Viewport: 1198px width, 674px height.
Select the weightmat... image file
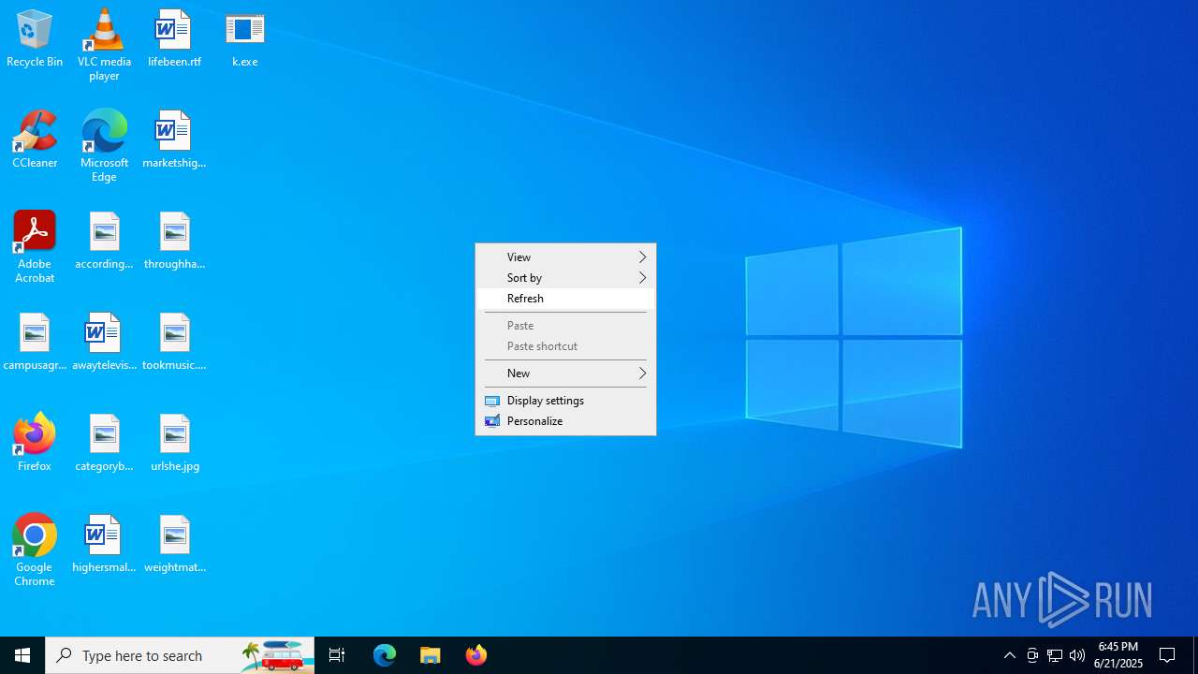[x=174, y=544]
